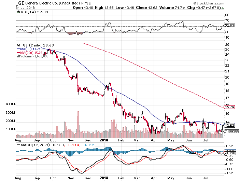Click the Jun marker below the MACD panel
The width and height of the screenshot is (239, 181).
pyautogui.click(x=189, y=178)
